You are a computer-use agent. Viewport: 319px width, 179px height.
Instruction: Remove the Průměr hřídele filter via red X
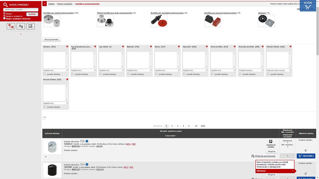click(x=291, y=46)
